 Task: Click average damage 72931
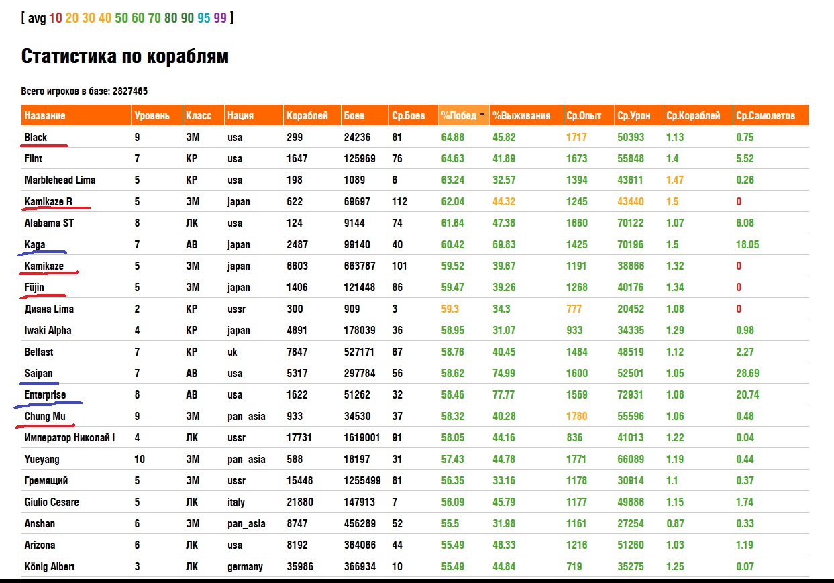click(631, 394)
